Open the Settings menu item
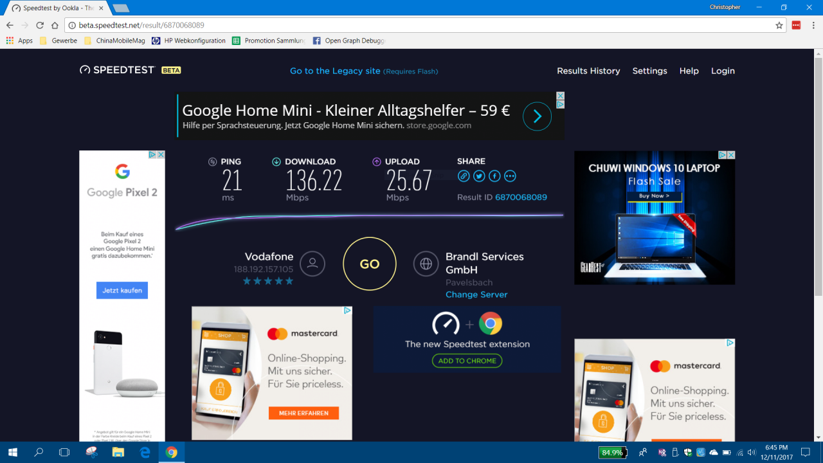This screenshot has width=823, height=463. click(x=649, y=71)
